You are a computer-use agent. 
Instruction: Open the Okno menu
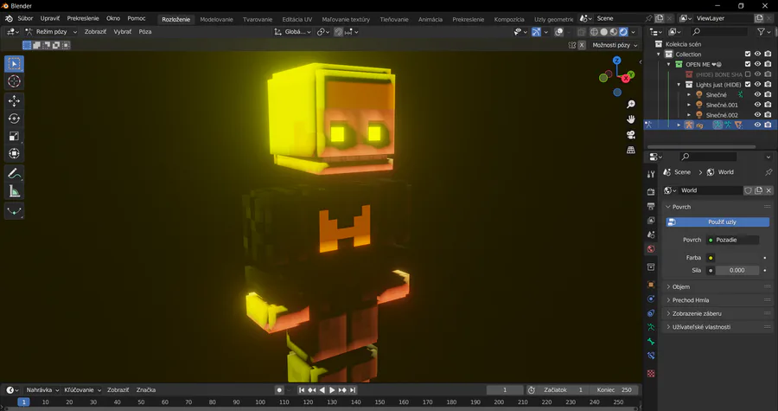pyautogui.click(x=113, y=18)
